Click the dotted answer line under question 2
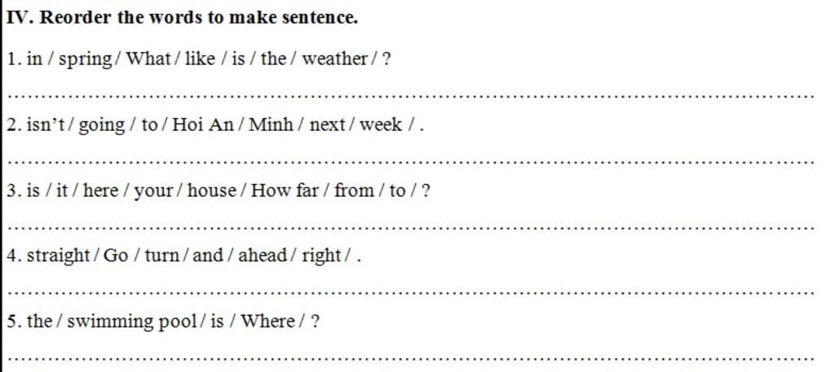 click(x=413, y=162)
